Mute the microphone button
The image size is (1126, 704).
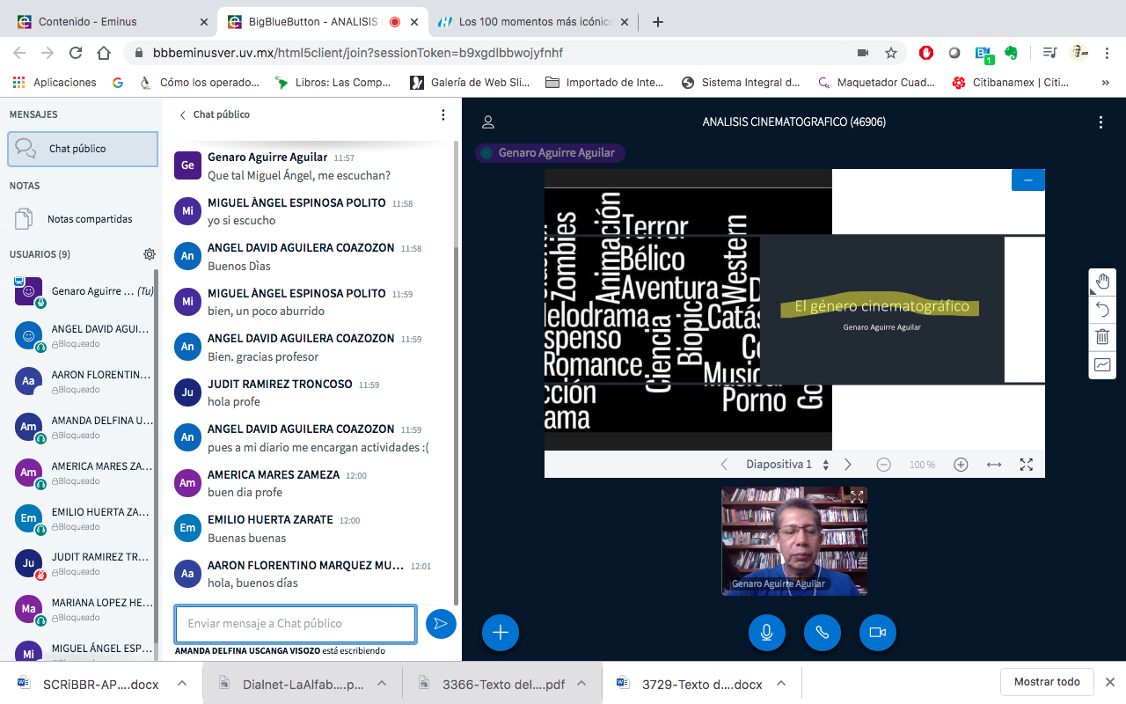click(x=767, y=632)
